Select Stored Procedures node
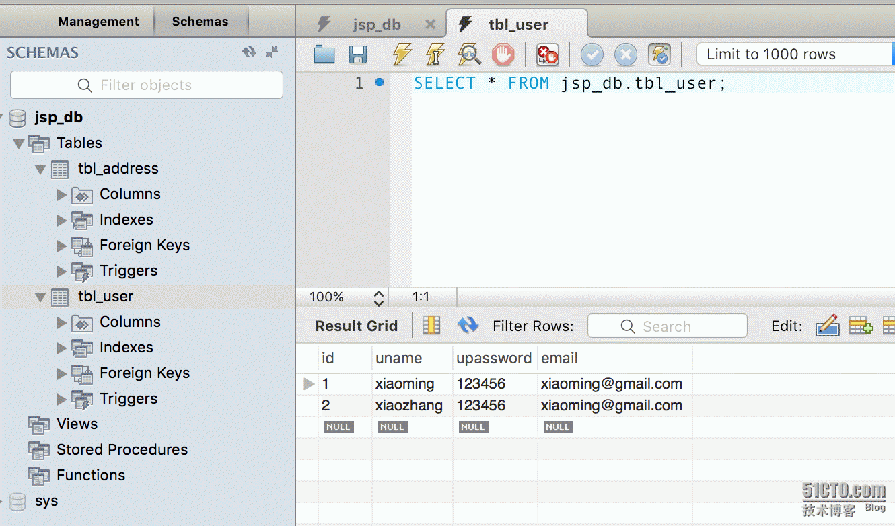 tap(122, 450)
